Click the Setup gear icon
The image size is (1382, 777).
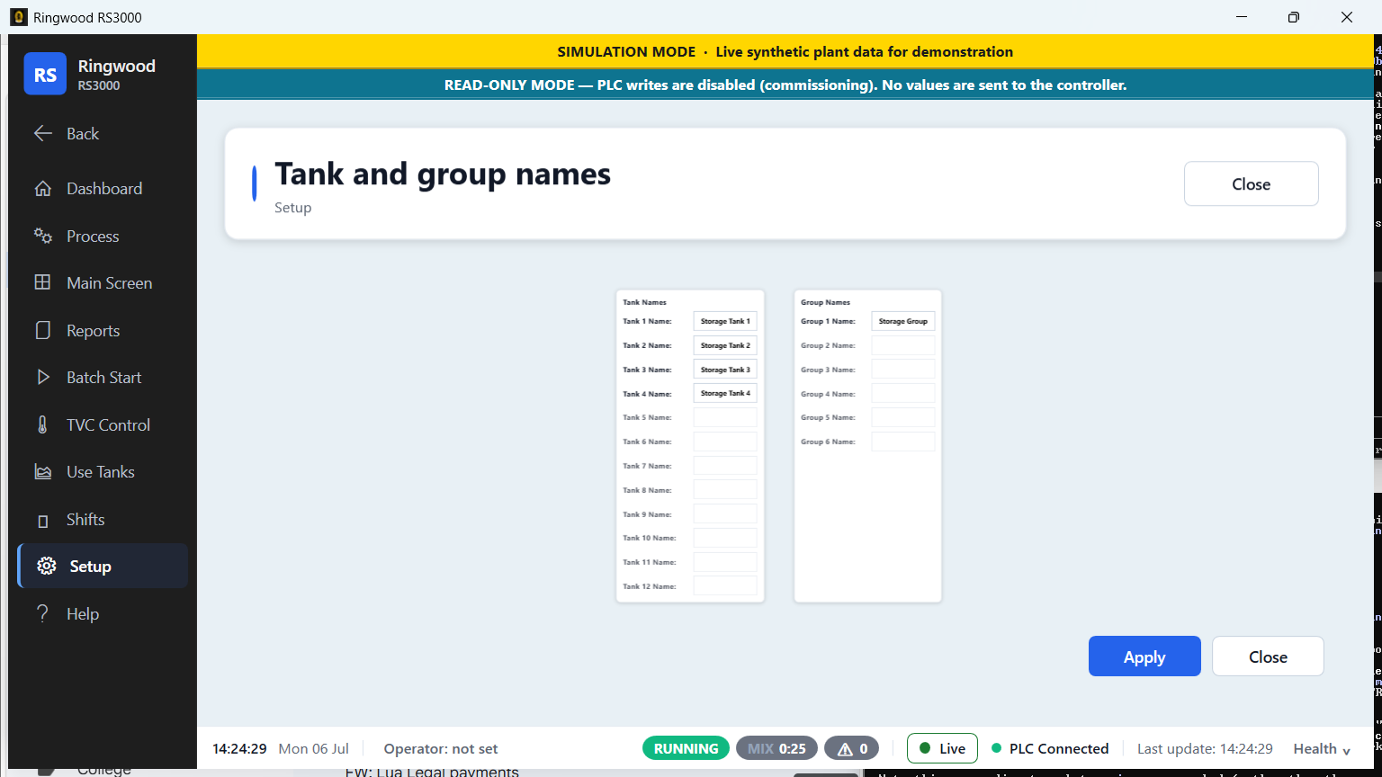point(47,567)
